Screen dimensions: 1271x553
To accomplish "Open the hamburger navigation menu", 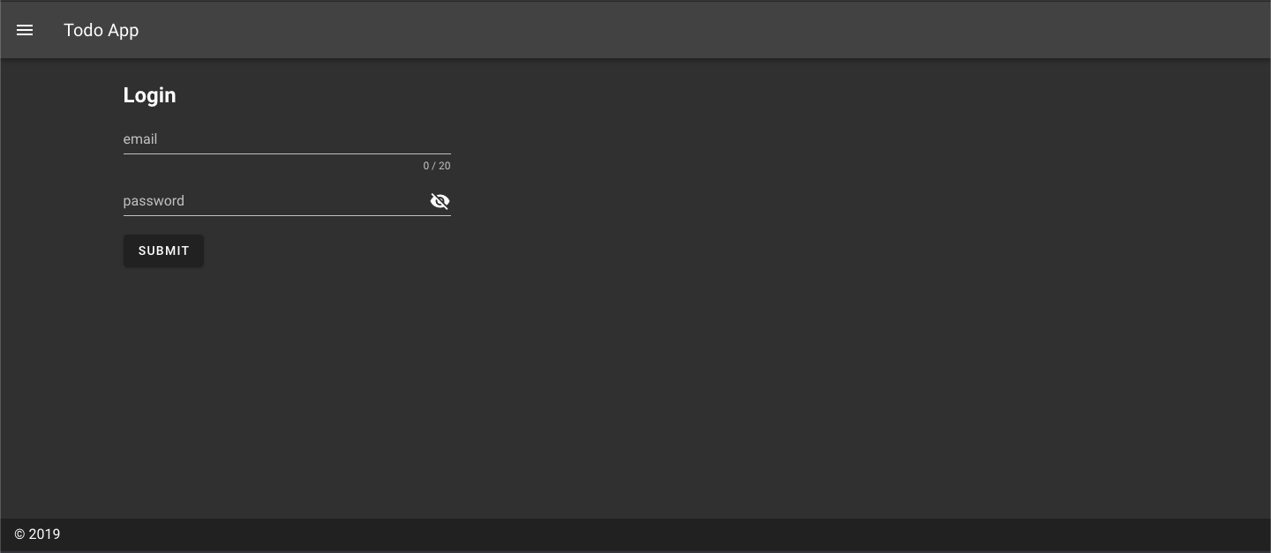I will [25, 30].
